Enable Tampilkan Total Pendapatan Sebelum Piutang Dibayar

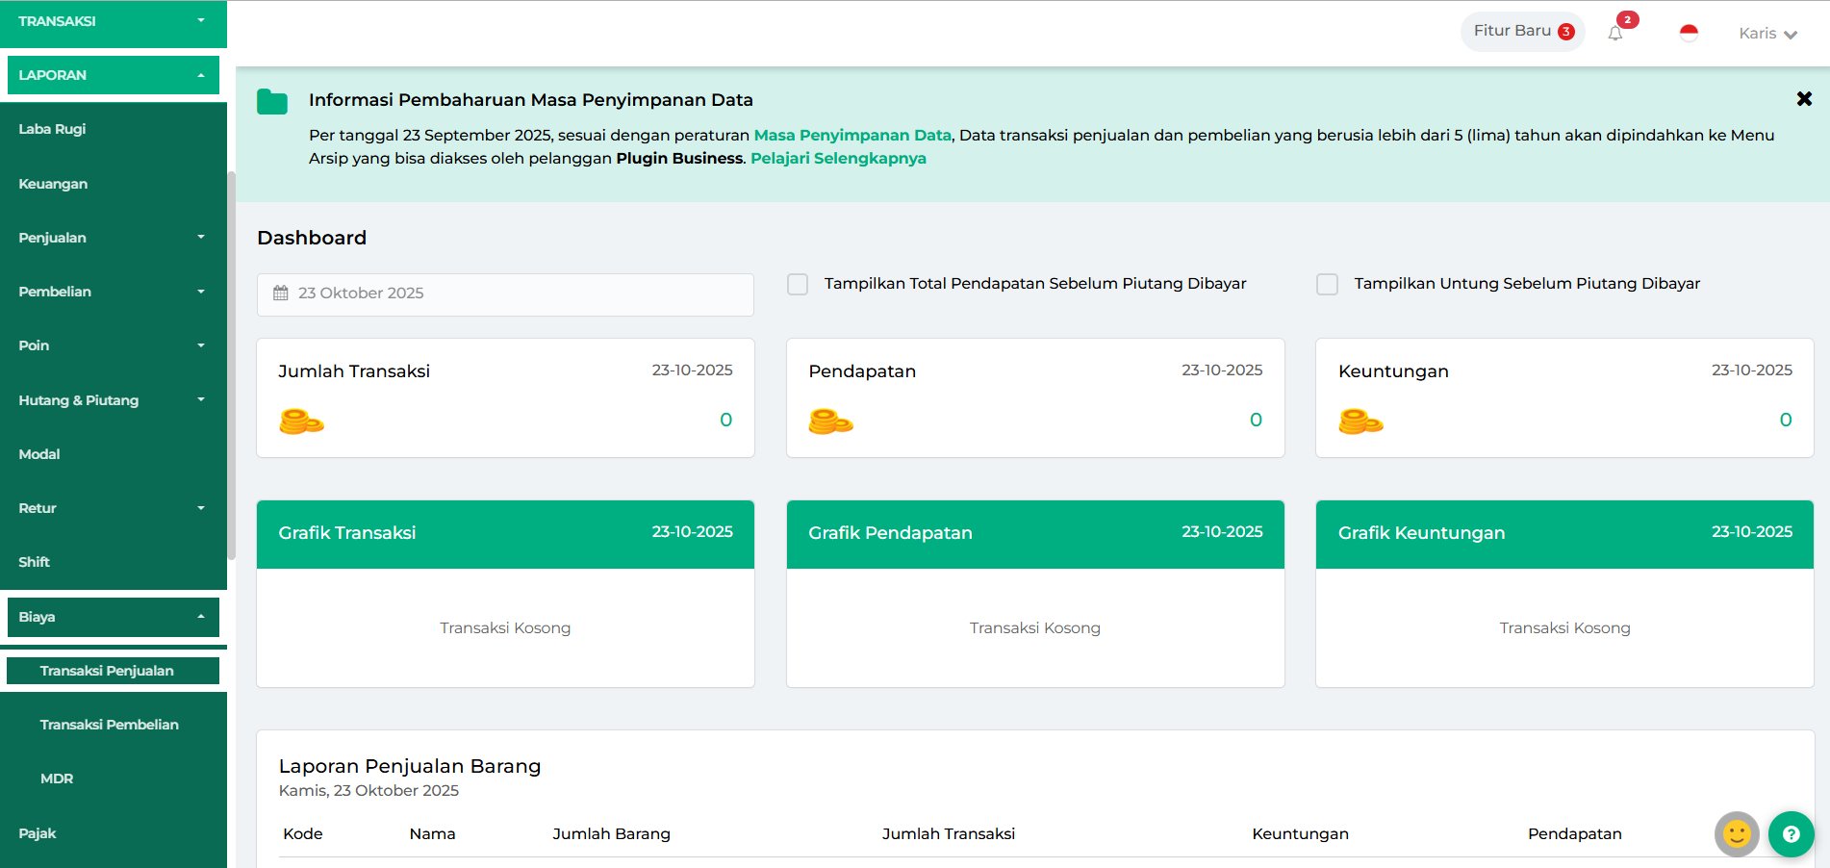point(798,284)
